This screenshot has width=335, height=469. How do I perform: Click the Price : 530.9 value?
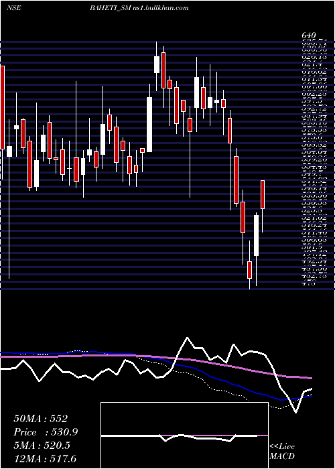click(46, 432)
